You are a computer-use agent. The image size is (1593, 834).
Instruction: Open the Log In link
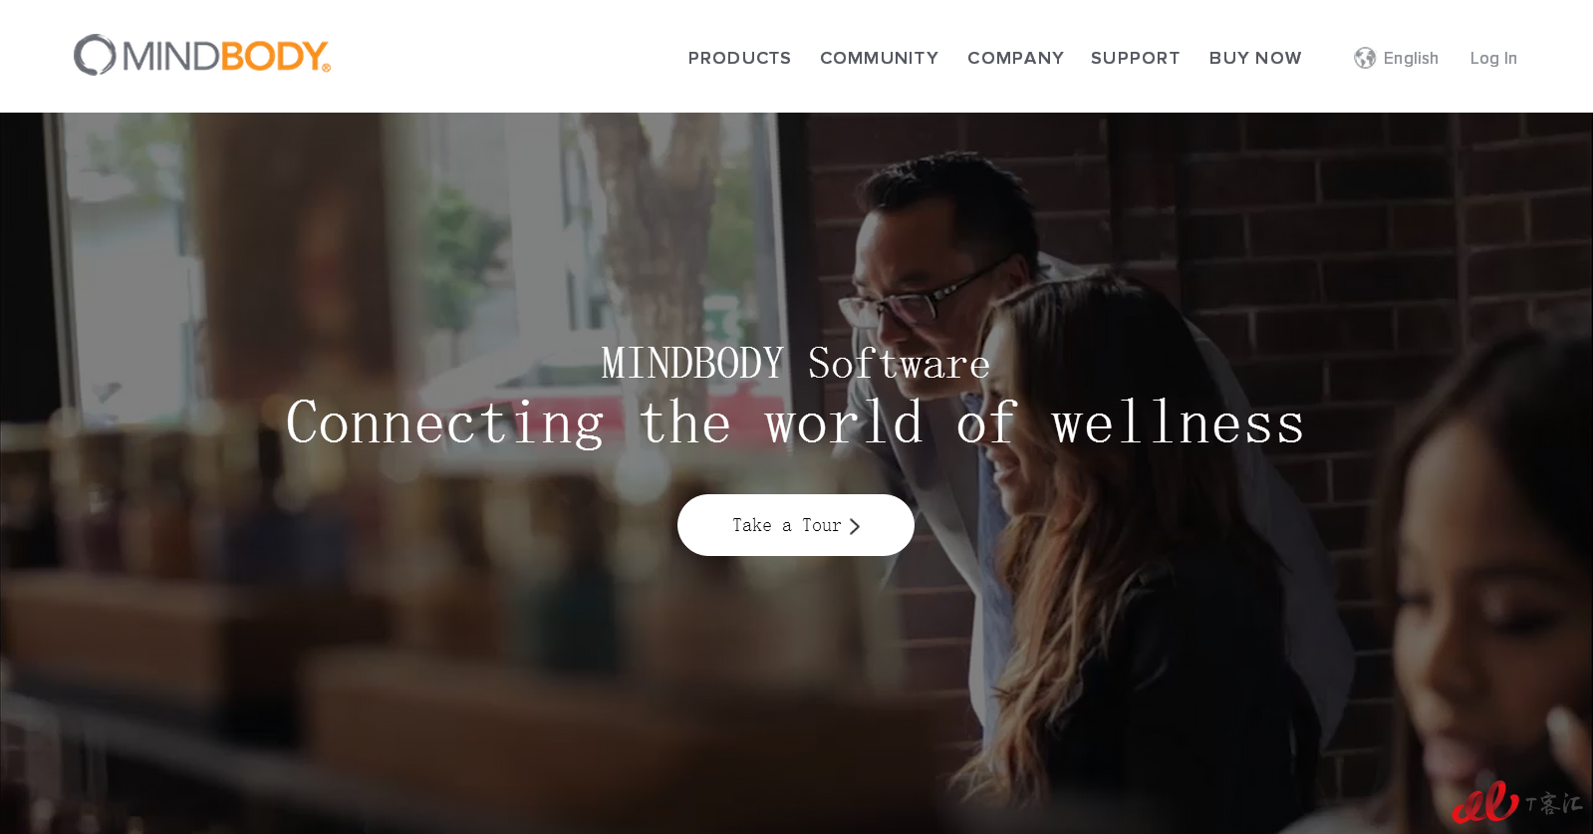click(x=1493, y=58)
